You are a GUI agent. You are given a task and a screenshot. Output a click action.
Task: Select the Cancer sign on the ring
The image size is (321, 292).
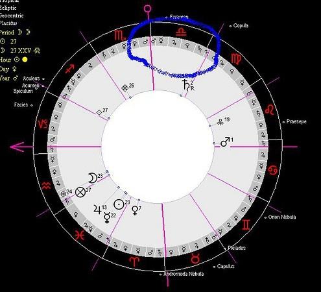[273, 171]
